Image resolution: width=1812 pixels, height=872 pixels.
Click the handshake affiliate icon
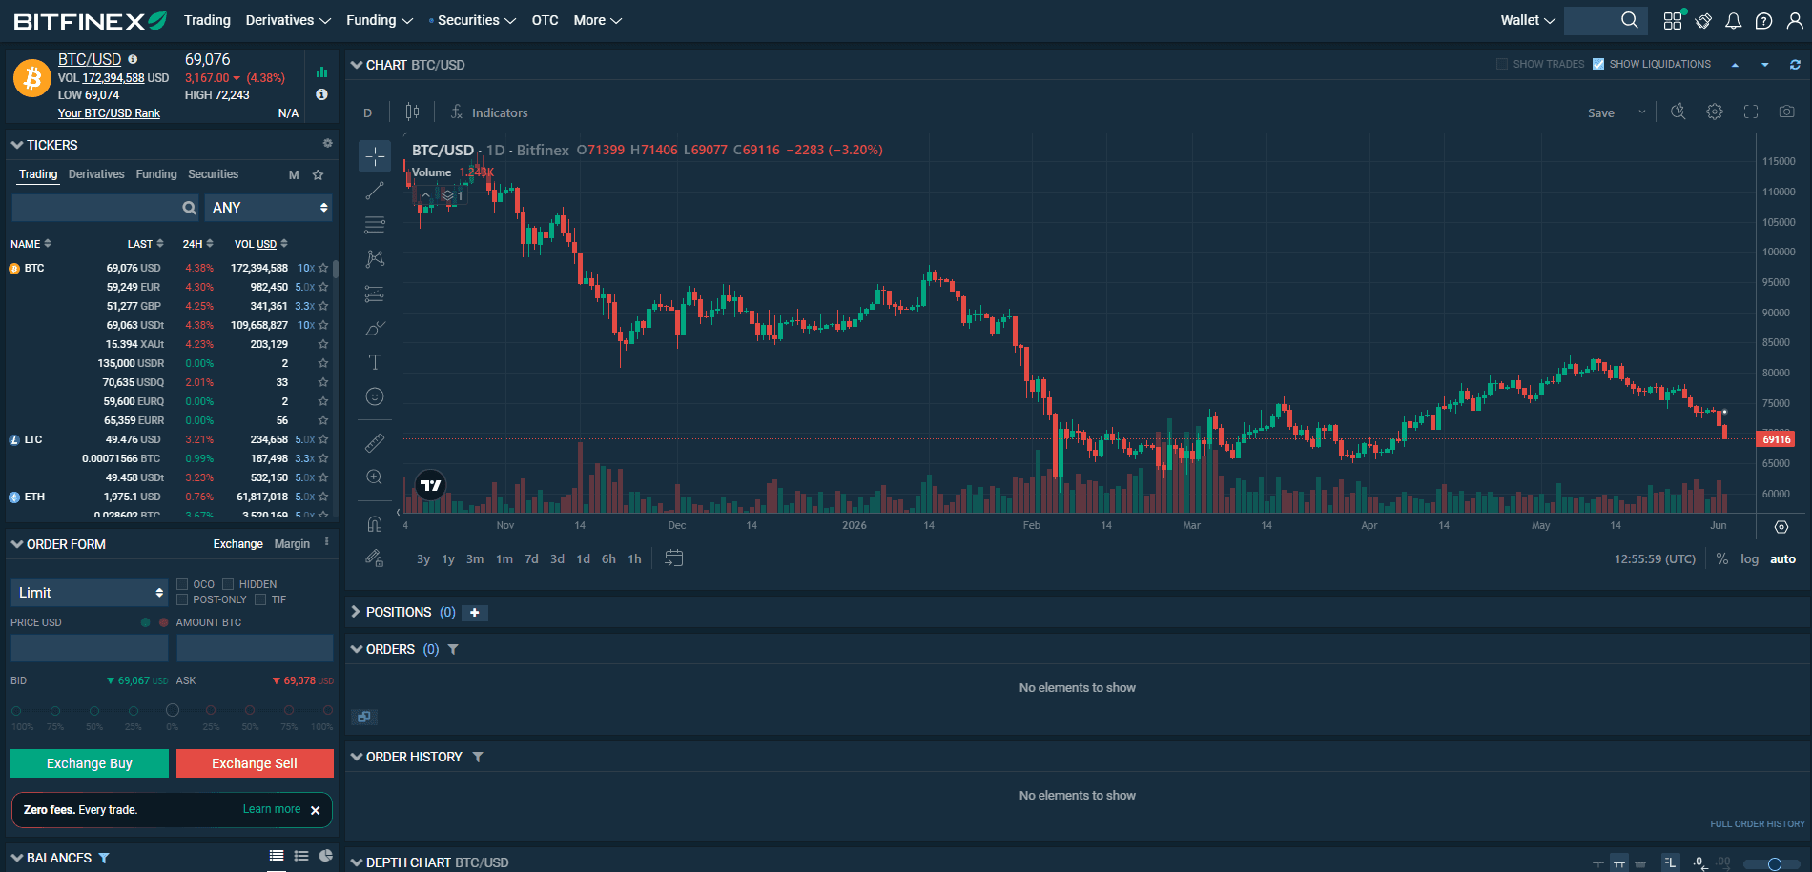click(x=1703, y=20)
